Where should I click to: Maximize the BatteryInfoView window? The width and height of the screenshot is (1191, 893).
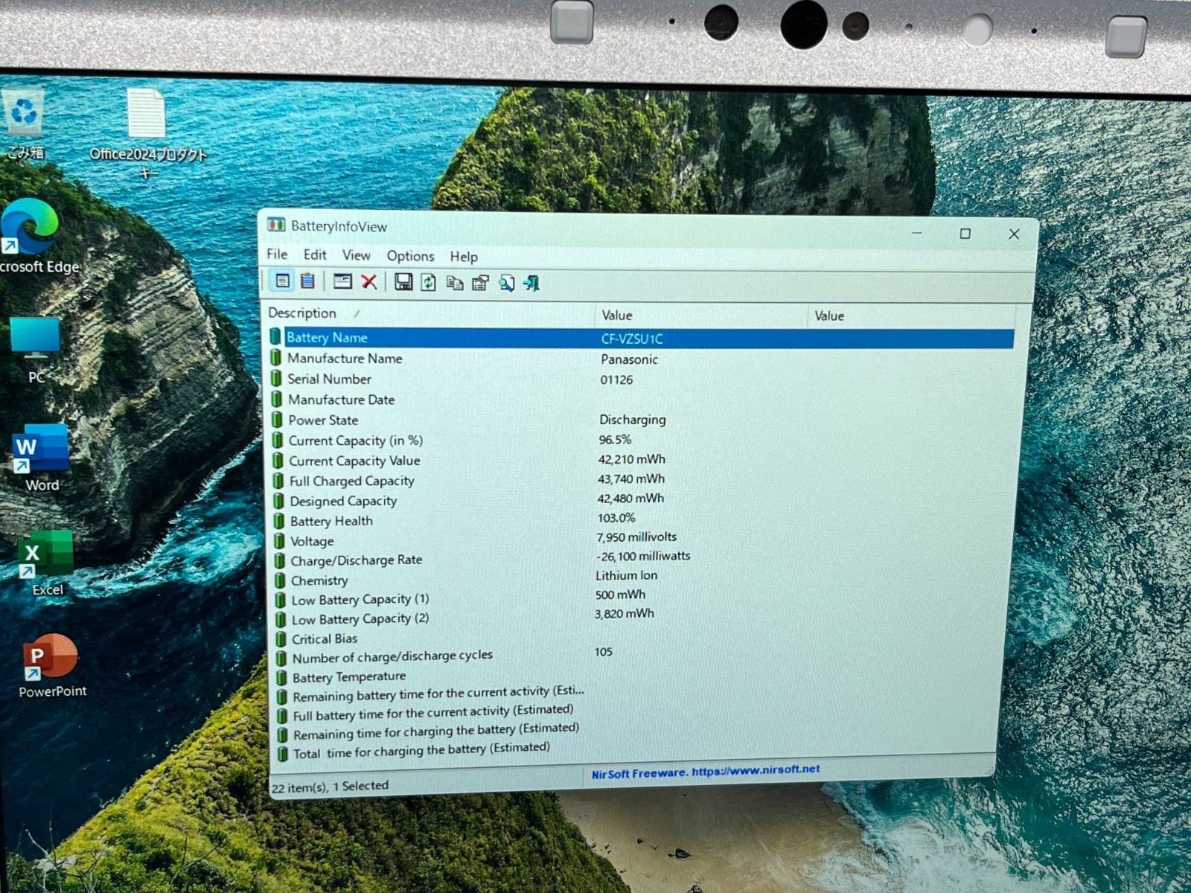pyautogui.click(x=965, y=234)
